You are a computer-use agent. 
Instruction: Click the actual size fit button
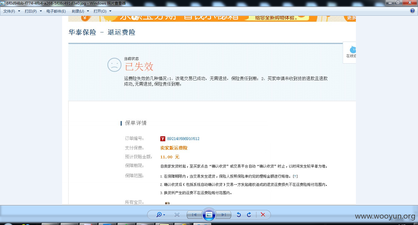(x=177, y=215)
